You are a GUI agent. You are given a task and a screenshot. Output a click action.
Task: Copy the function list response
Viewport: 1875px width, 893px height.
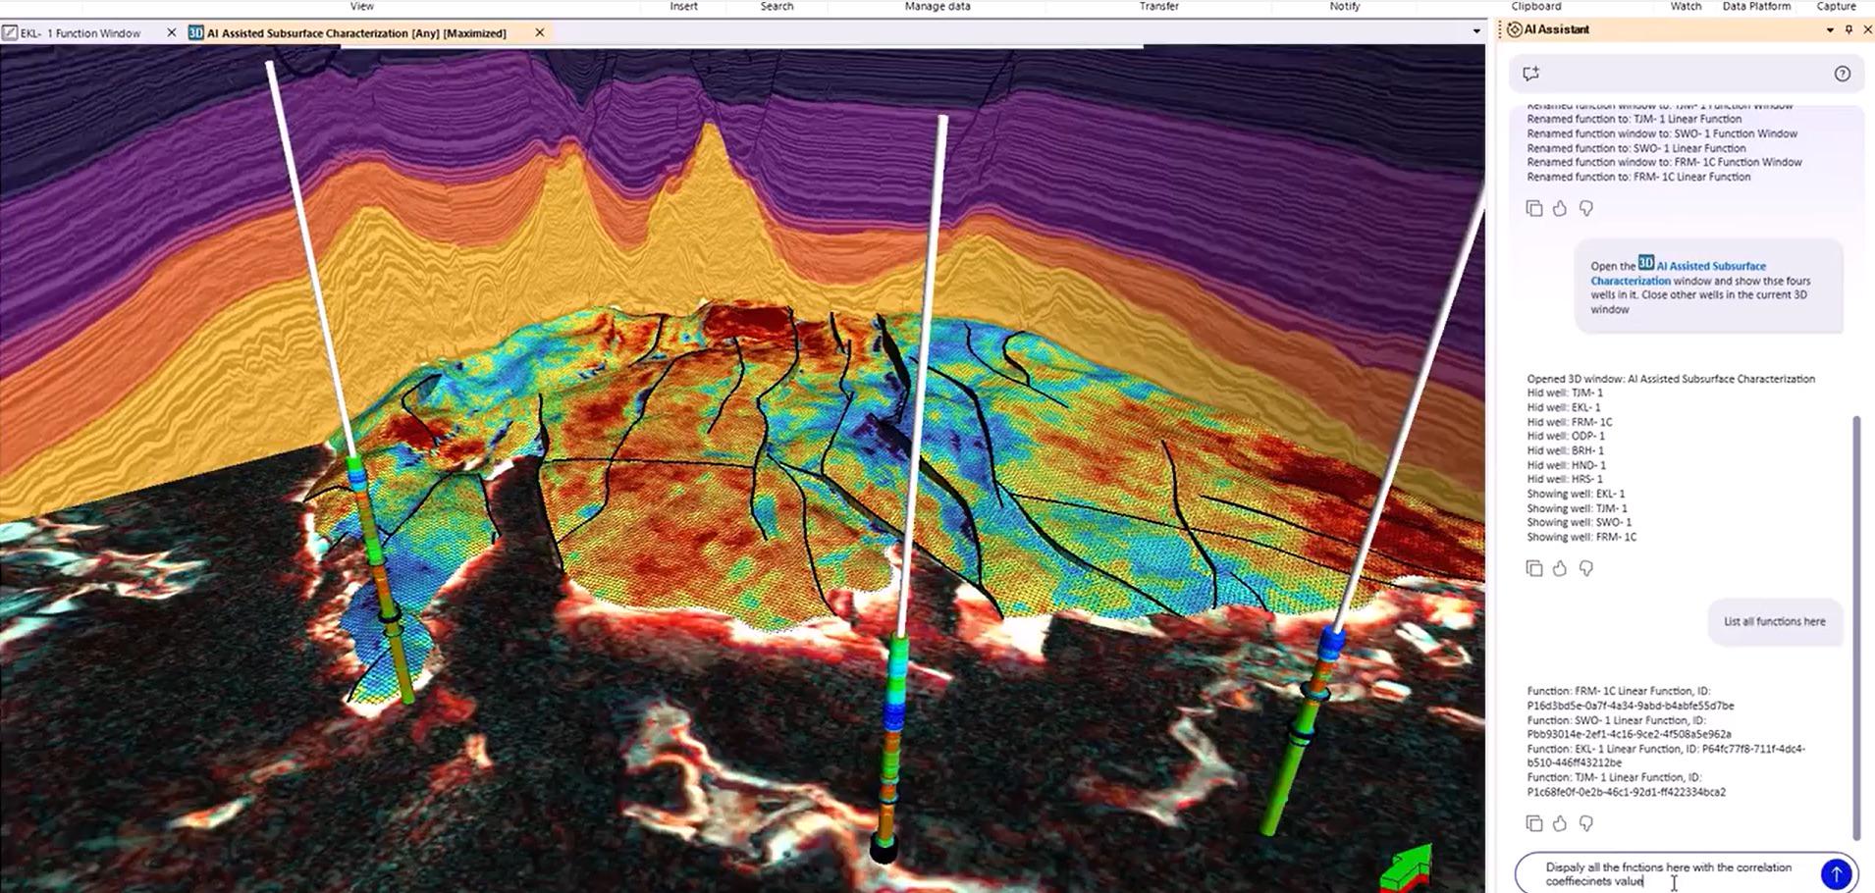coord(1534,823)
